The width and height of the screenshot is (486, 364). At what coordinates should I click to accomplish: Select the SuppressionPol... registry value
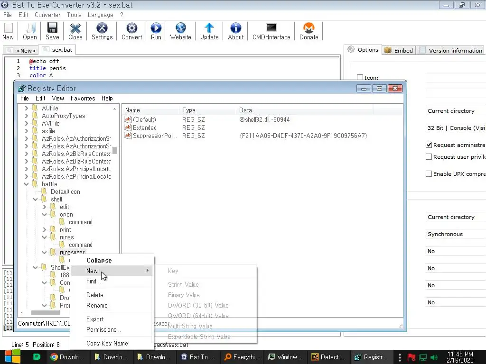click(151, 136)
